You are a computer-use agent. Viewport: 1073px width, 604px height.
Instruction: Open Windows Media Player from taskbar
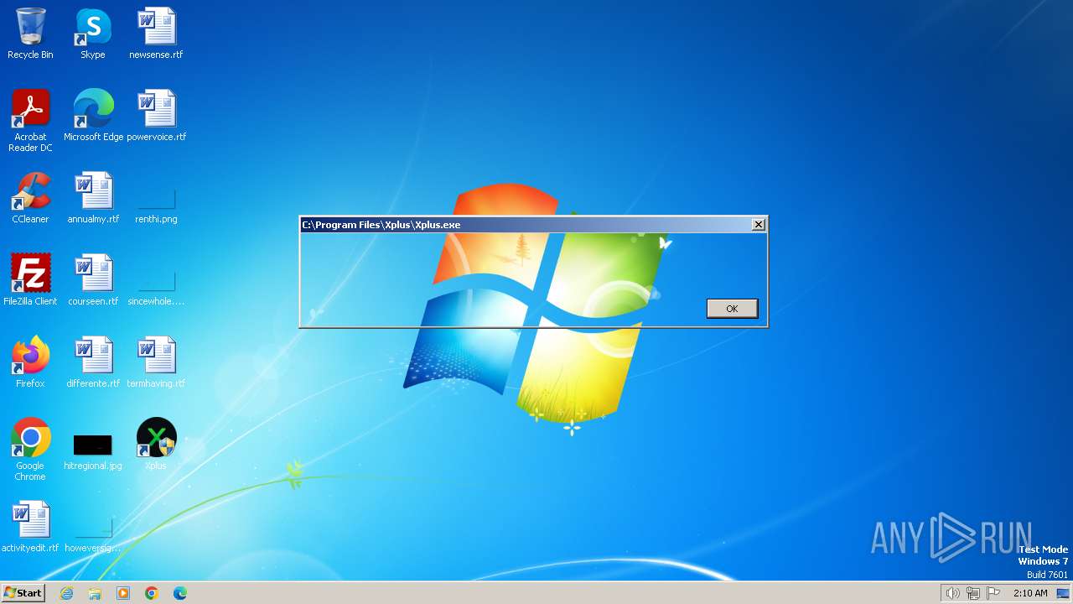(123, 593)
